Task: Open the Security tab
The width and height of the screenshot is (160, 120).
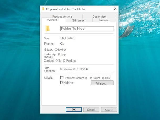Action: (x=104, y=20)
